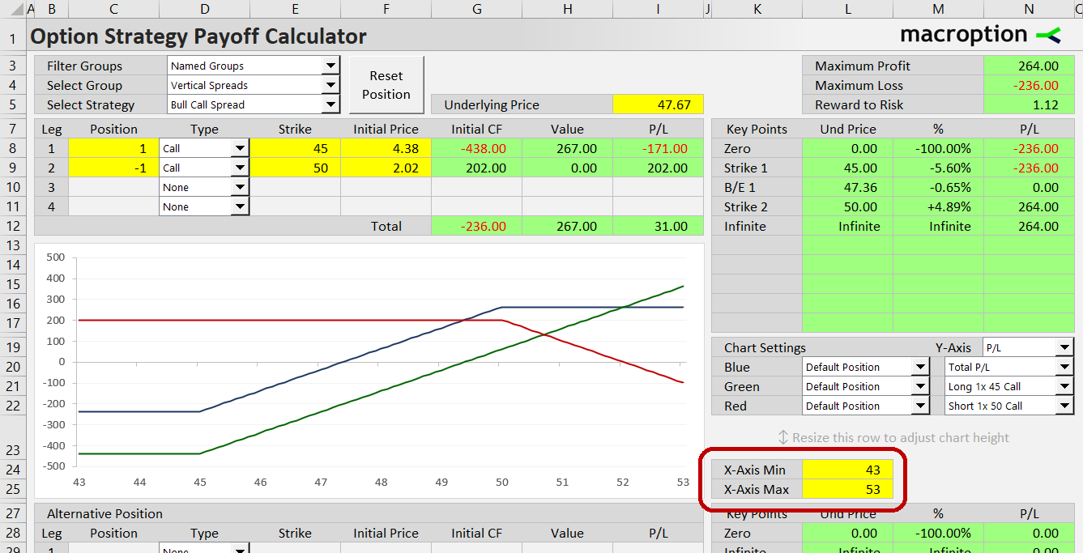1083x553 pixels.
Task: Click Strike 1 percentage -5.60%
Action: (x=938, y=168)
